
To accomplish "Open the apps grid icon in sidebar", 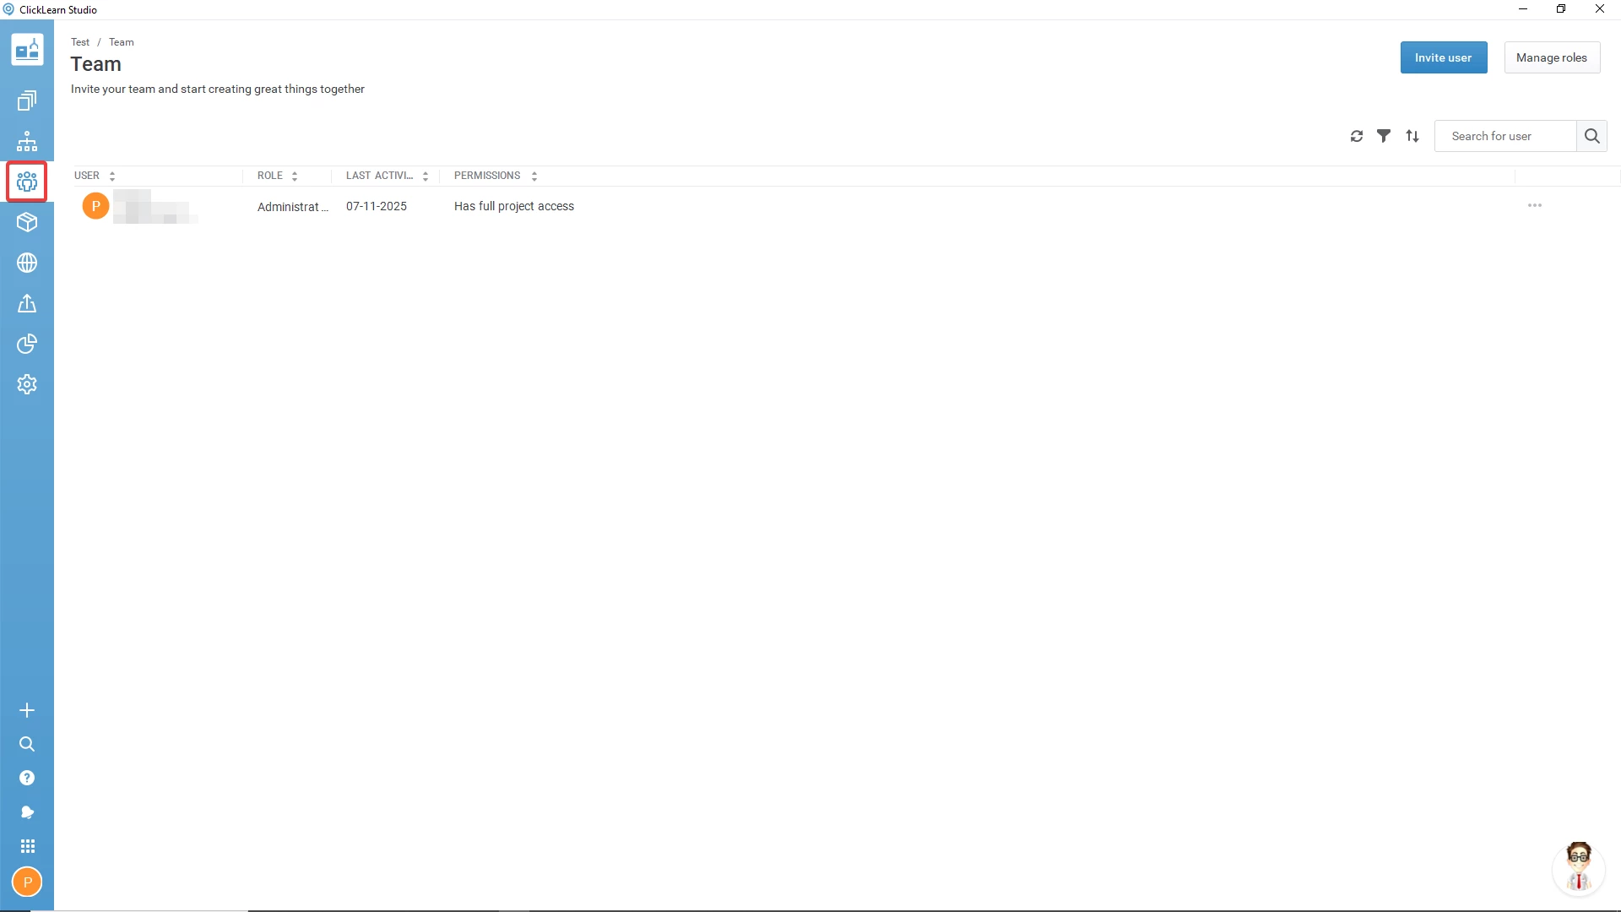I will (x=27, y=846).
